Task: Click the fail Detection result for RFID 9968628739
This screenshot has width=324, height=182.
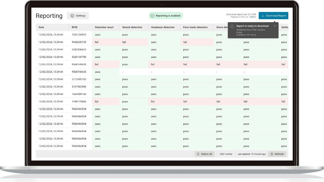Action: pos(97,42)
